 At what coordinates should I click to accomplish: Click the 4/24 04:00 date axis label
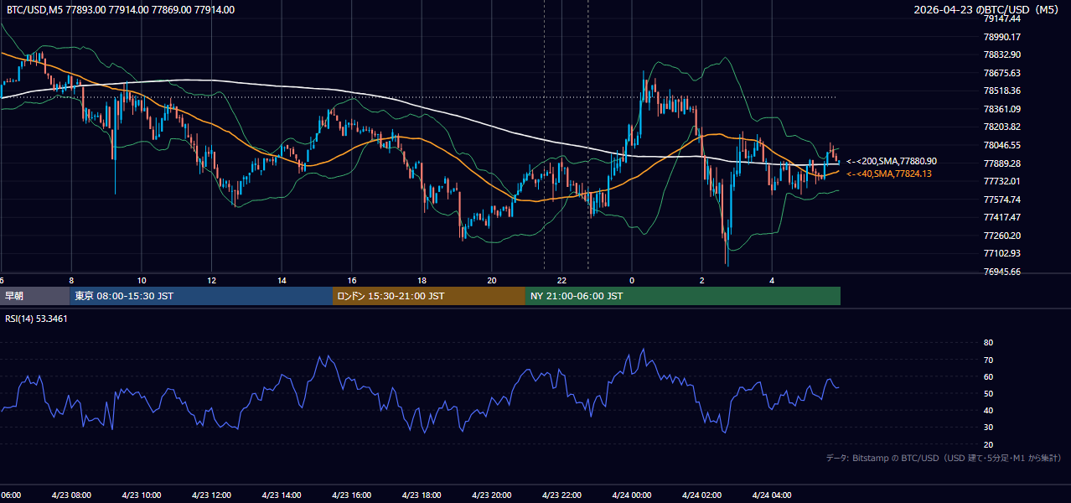click(772, 495)
